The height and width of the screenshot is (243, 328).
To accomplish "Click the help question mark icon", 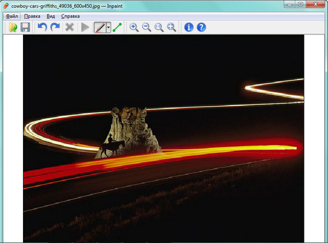I will point(201,27).
